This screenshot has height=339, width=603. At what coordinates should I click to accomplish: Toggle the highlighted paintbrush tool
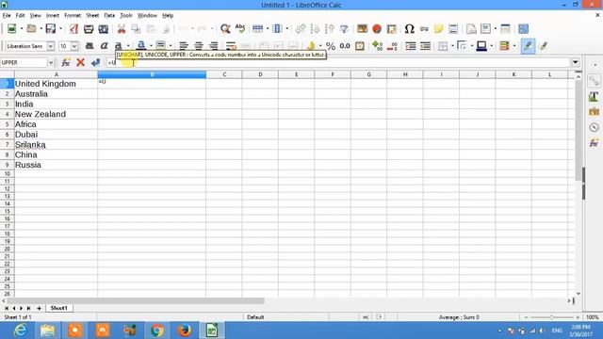click(528, 46)
